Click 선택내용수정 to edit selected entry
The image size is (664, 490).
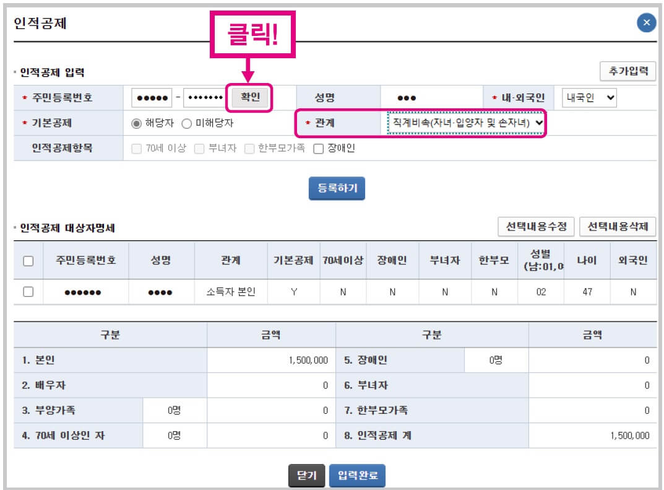pyautogui.click(x=537, y=227)
